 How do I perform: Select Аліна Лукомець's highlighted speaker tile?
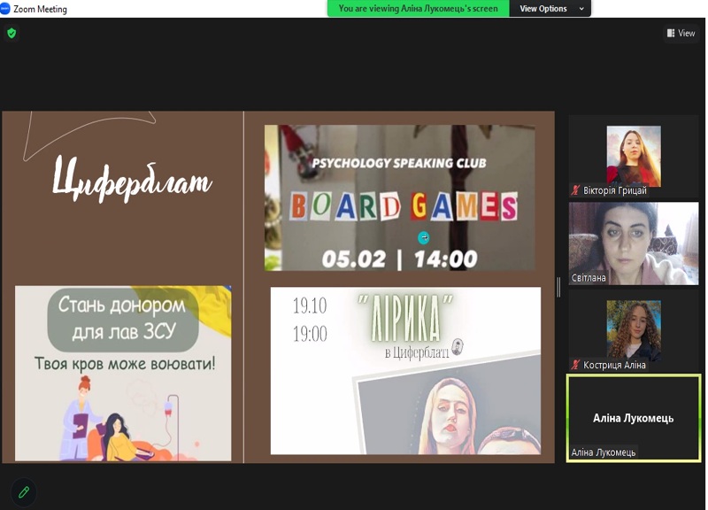pyautogui.click(x=634, y=418)
